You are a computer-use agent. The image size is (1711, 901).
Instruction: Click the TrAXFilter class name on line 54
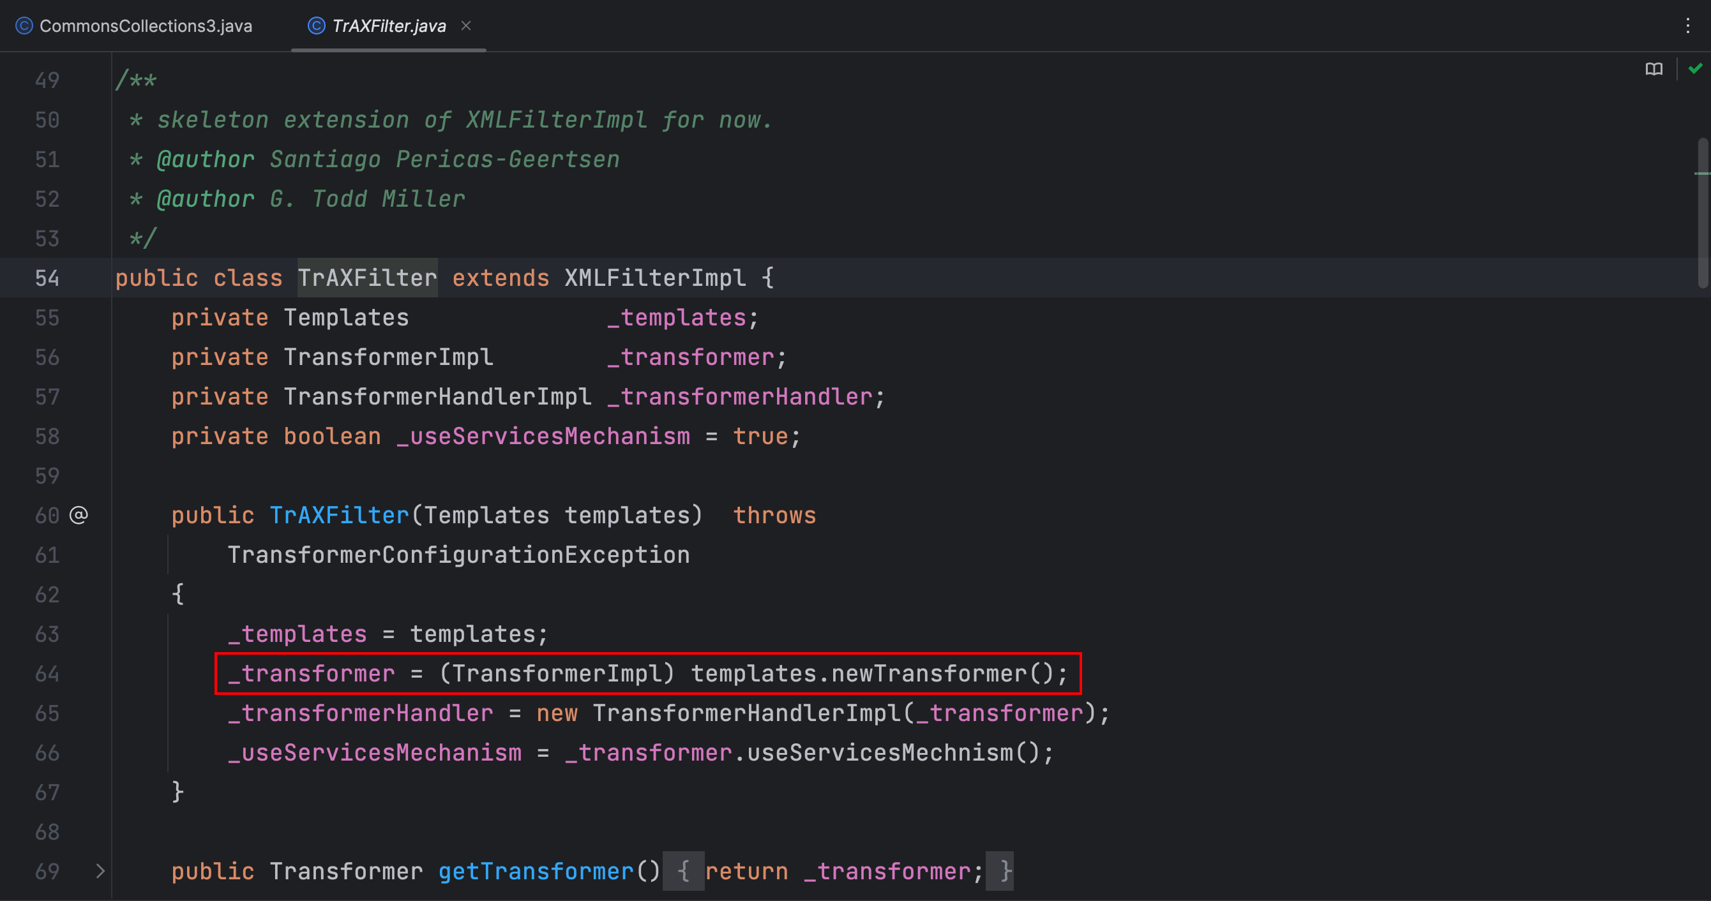click(367, 278)
